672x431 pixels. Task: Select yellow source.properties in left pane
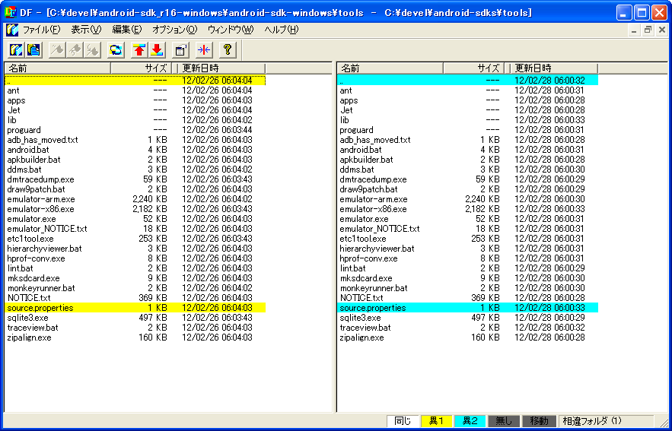click(x=135, y=308)
